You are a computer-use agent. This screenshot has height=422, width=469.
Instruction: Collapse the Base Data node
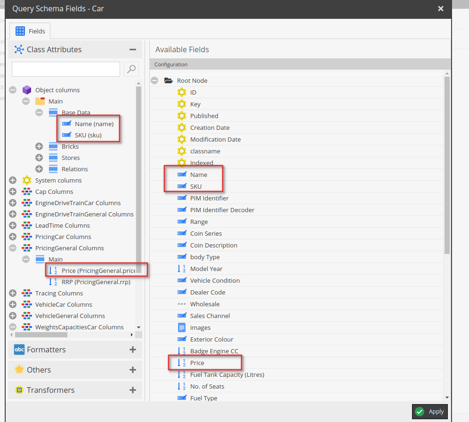(x=39, y=112)
